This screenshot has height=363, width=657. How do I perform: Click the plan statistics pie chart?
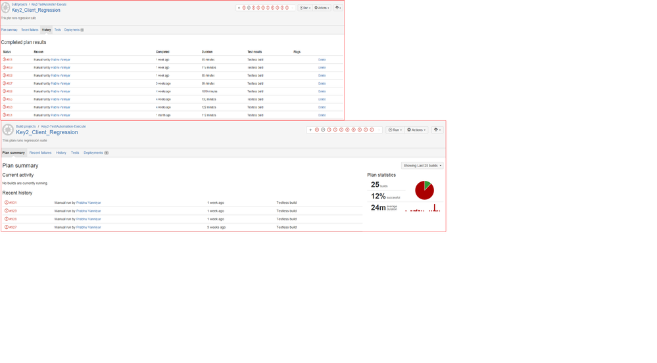point(424,190)
